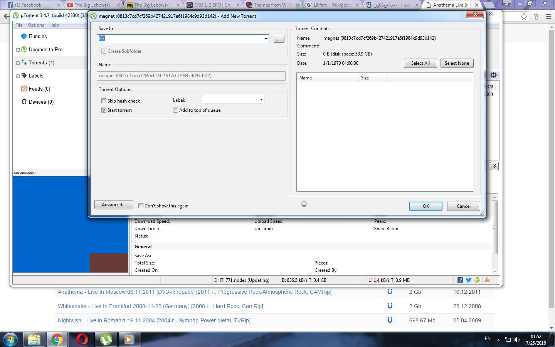Click the Facebook icon in uTorrent status bar
The height and width of the screenshot is (347, 555).
click(460, 280)
